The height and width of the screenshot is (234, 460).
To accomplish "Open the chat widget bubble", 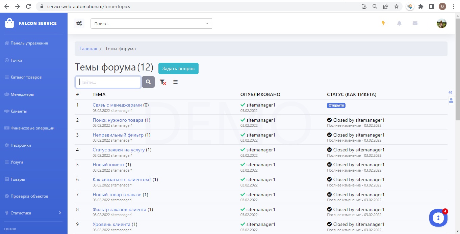I will 438,218.
